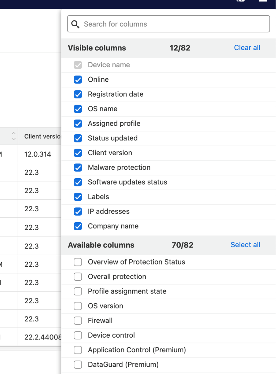The height and width of the screenshot is (374, 276).
Task: Click the sort arrows beside Client version
Action: click(13, 136)
